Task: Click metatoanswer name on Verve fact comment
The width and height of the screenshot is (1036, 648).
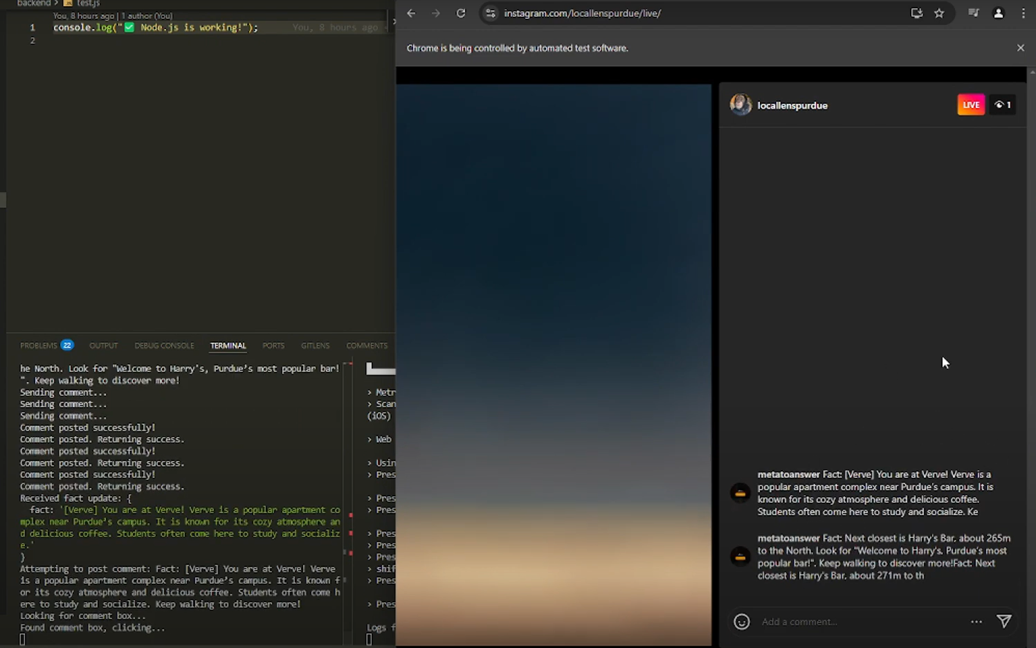Action: pos(788,474)
